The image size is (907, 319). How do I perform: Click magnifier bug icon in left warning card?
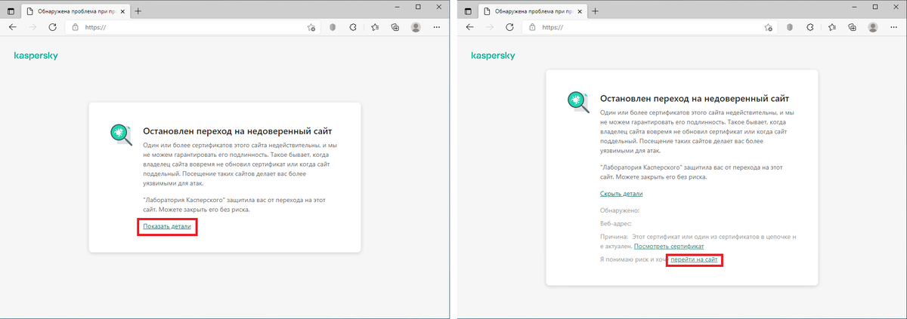tap(121, 134)
